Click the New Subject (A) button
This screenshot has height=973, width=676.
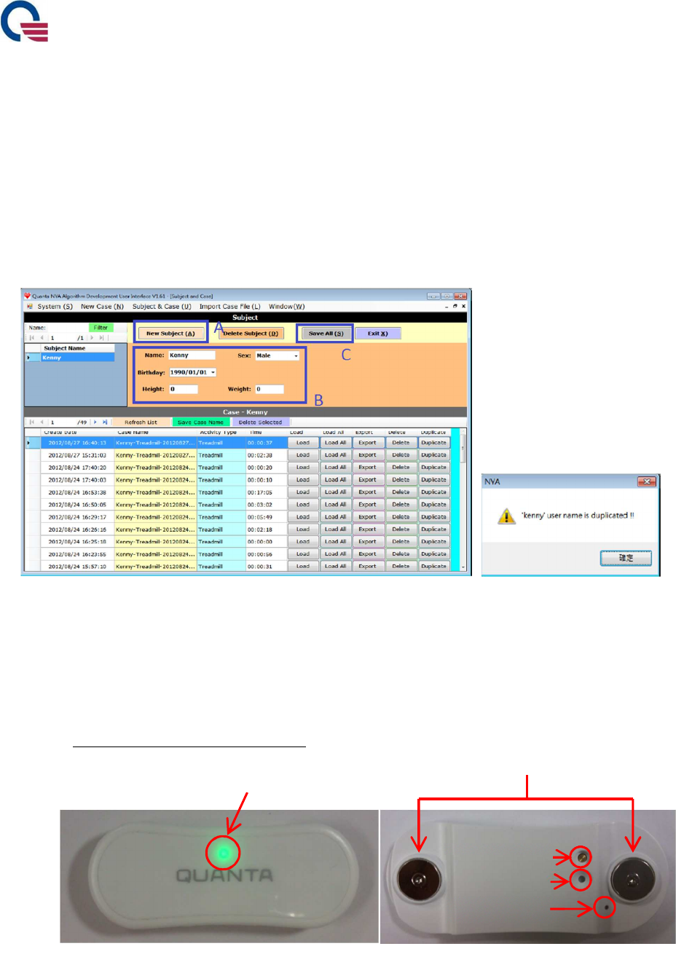[170, 334]
